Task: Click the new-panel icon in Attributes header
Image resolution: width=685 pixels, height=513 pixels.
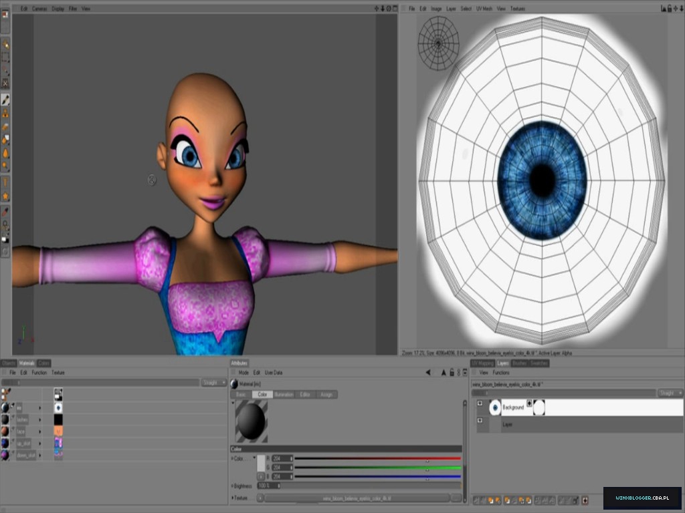Action: pos(465,373)
